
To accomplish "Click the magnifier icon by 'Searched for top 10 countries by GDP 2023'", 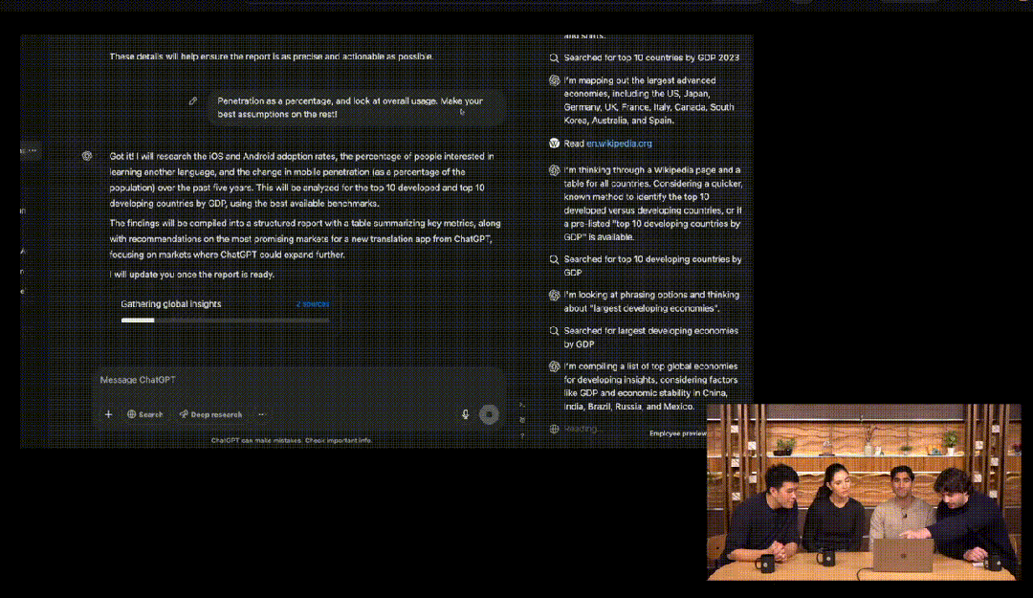I will point(553,57).
